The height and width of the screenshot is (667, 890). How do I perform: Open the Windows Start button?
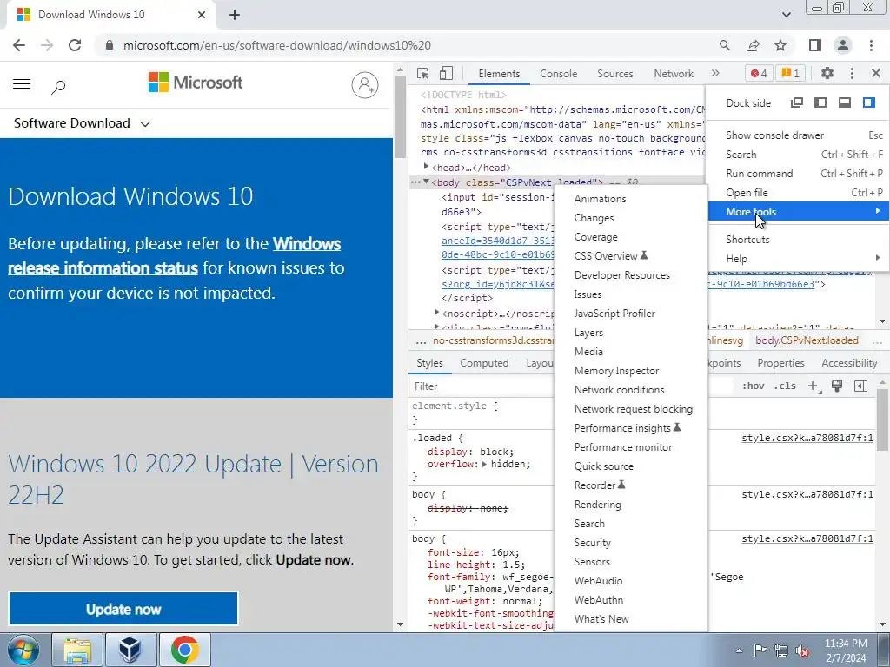click(x=23, y=650)
